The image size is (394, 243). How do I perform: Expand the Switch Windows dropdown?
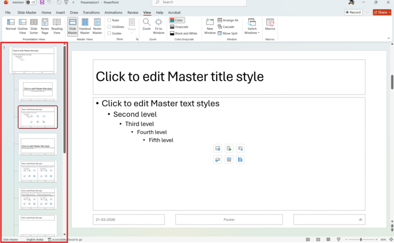(252, 26)
